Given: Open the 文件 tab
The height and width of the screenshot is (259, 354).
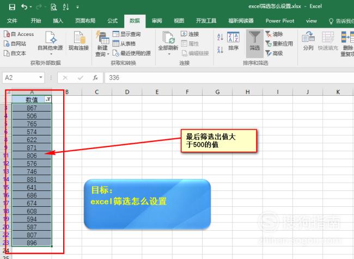Looking at the screenshot, I should 12,21.
